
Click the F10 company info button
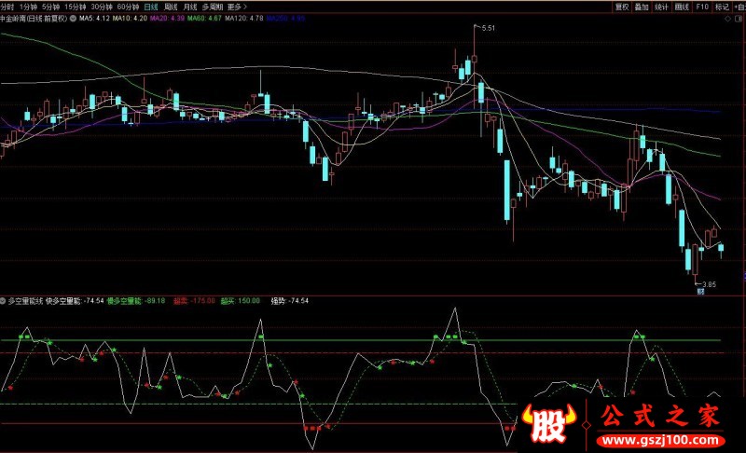tap(701, 6)
